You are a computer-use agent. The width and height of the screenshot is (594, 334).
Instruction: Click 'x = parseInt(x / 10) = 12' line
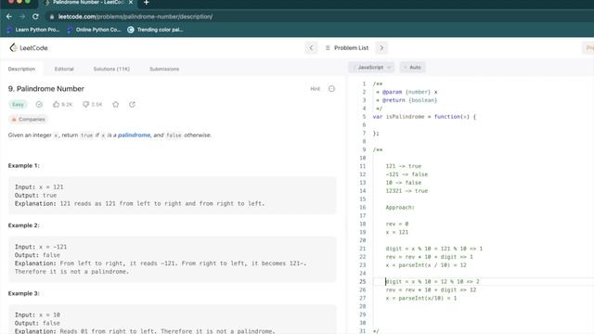[426, 265]
